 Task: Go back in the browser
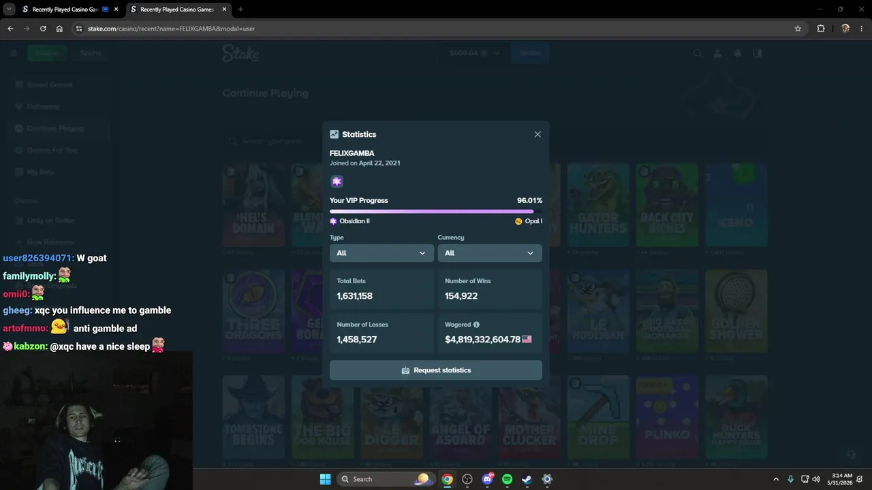click(x=10, y=29)
